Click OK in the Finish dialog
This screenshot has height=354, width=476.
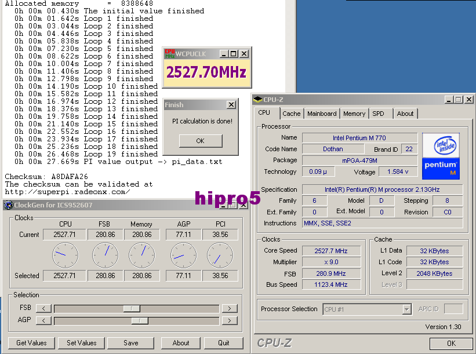201,141
